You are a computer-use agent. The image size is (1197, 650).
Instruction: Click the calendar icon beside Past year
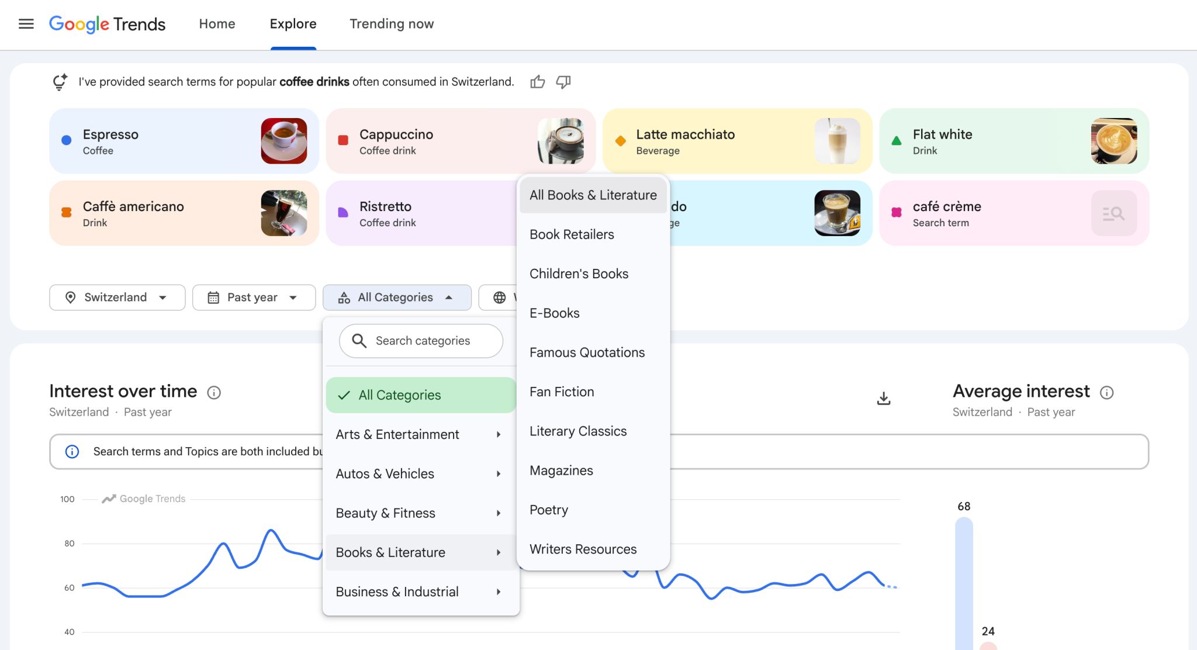[x=213, y=298]
